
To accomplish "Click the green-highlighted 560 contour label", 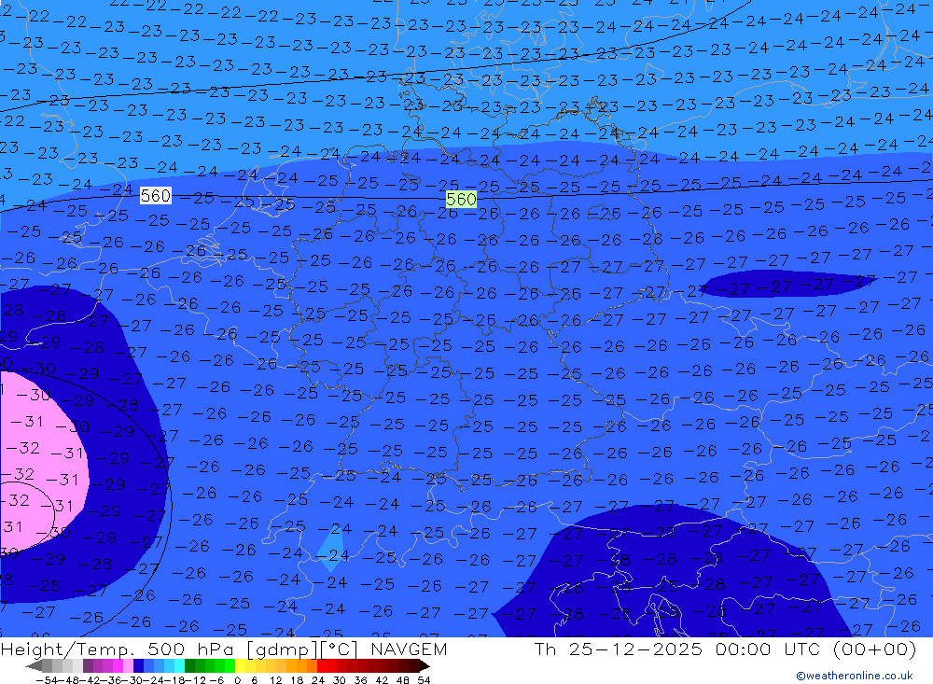I will pos(461,199).
